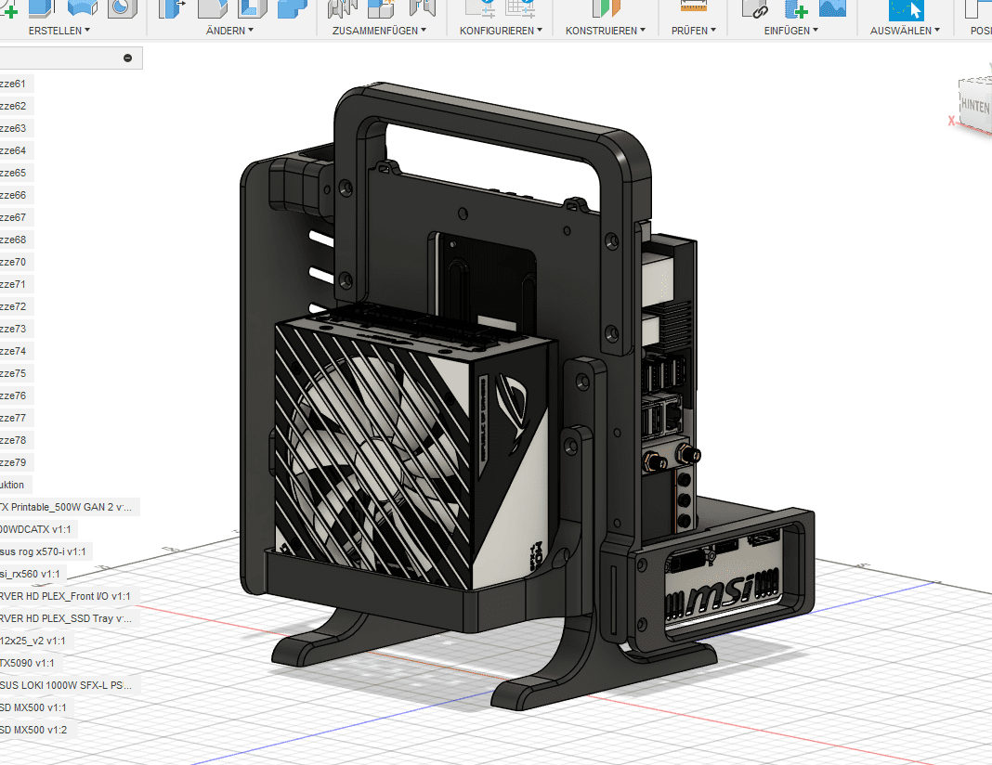Screen dimensions: 992x765
Task: Collapse browser panel with minus circle button
Action: [x=128, y=58]
